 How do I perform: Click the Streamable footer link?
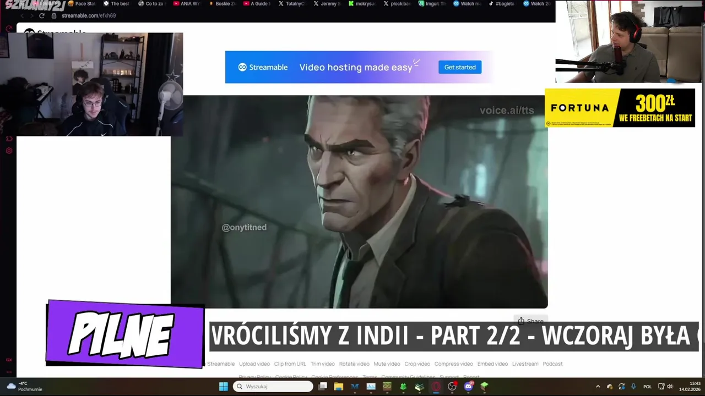point(221,364)
